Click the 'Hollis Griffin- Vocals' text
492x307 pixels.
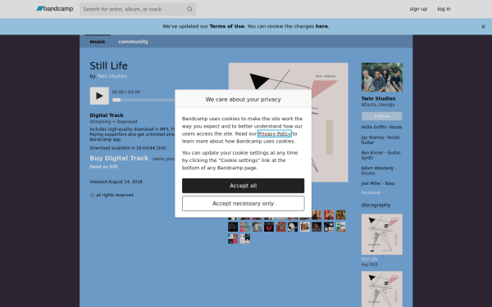point(381,127)
